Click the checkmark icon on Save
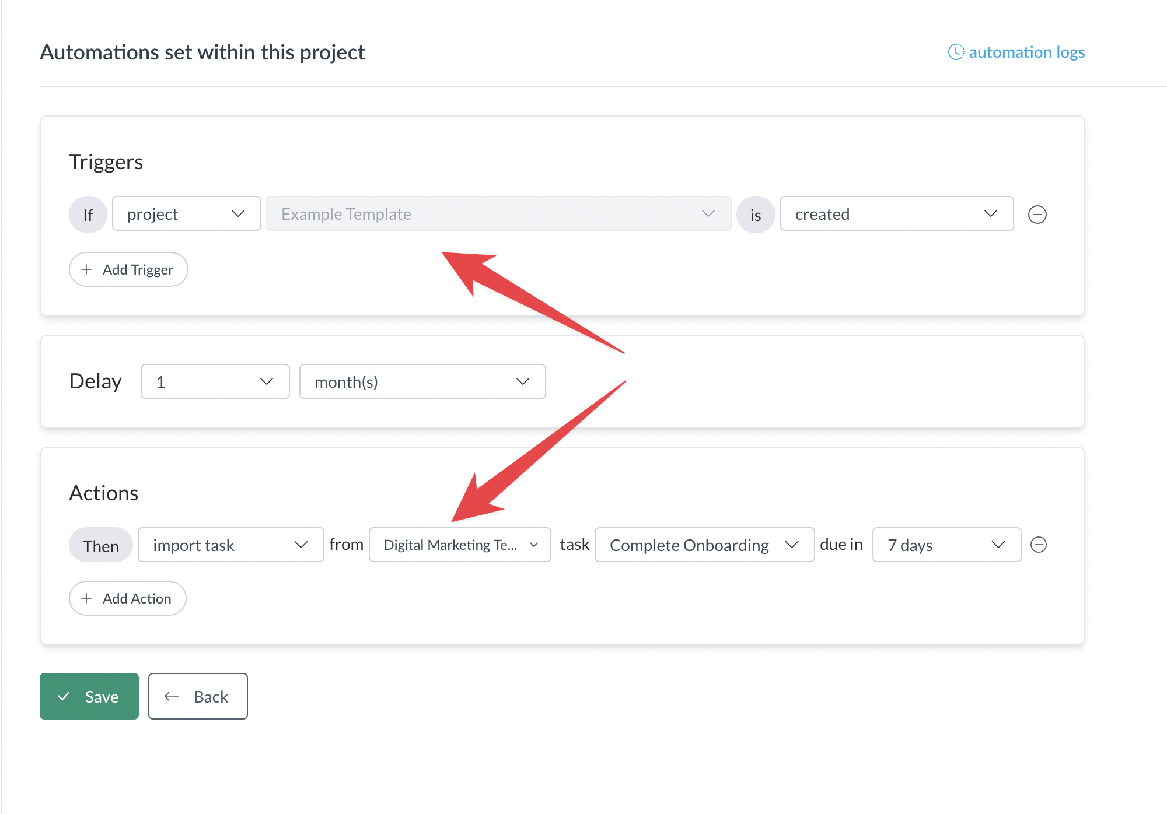 64,696
